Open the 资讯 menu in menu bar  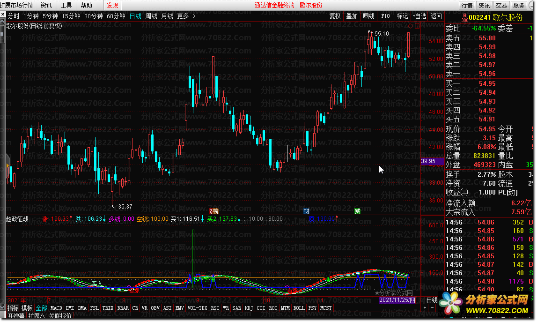click(46, 5)
